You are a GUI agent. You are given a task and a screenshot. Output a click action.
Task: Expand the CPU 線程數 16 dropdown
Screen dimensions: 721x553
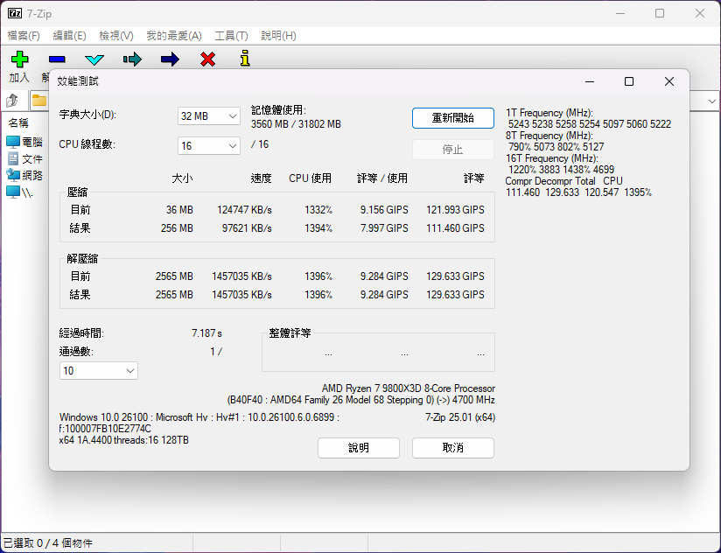(209, 145)
